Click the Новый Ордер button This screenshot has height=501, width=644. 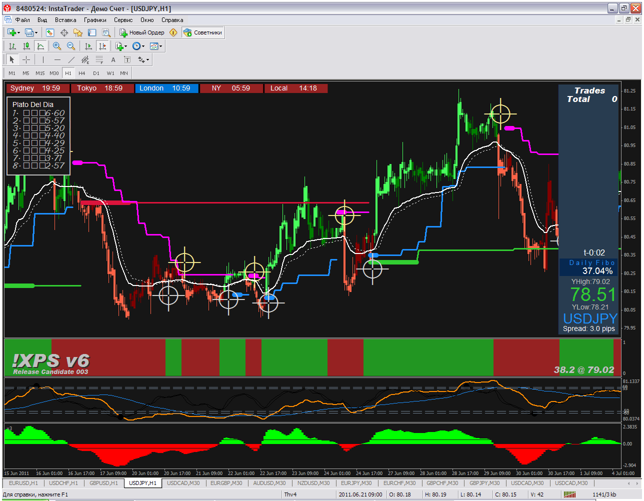(142, 32)
